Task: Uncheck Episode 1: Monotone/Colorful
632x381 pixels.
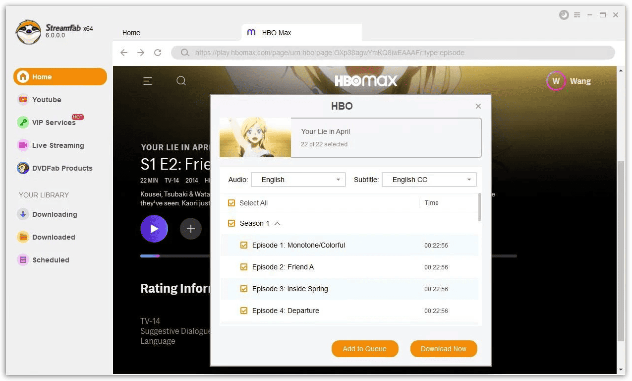Action: 244,245
